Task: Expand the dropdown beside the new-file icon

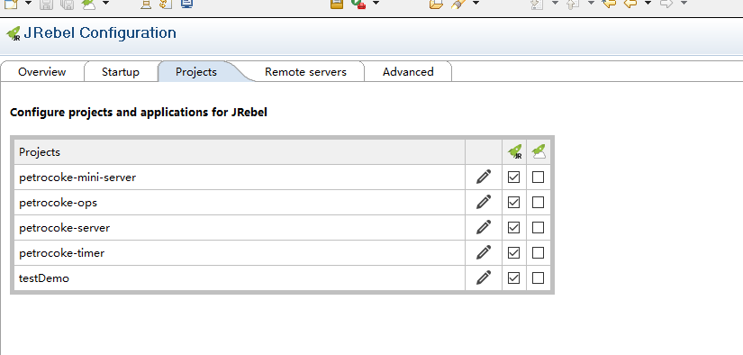Action: click(x=28, y=3)
